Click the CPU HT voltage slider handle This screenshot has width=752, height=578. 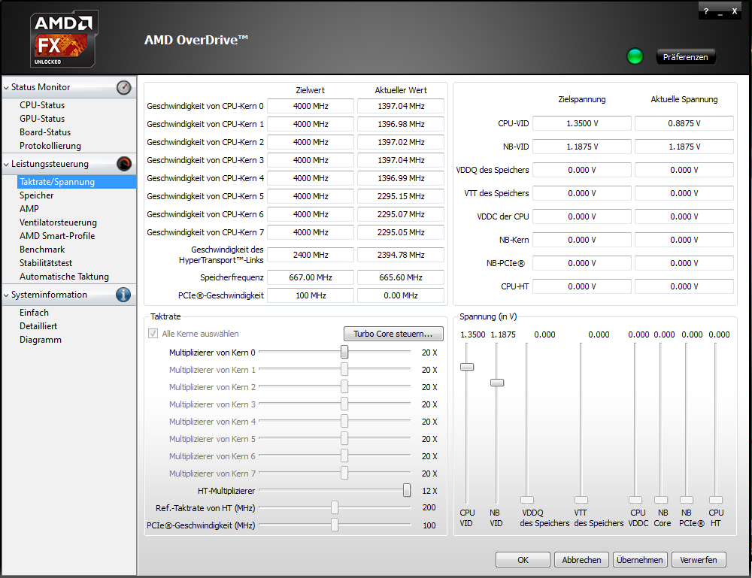(x=716, y=500)
